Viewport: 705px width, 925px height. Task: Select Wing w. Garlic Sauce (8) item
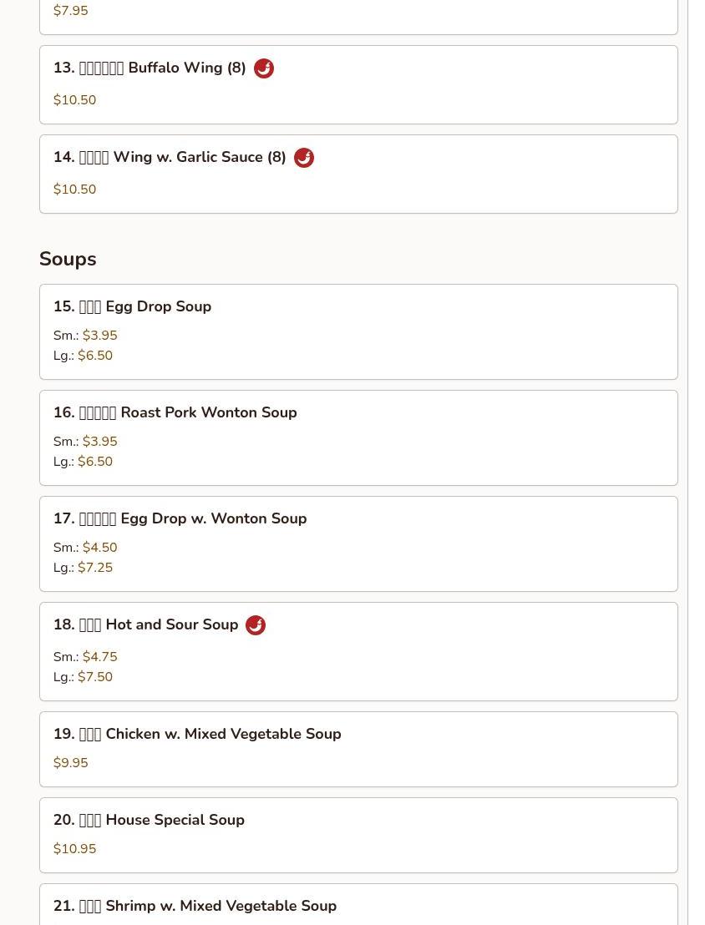(x=182, y=158)
